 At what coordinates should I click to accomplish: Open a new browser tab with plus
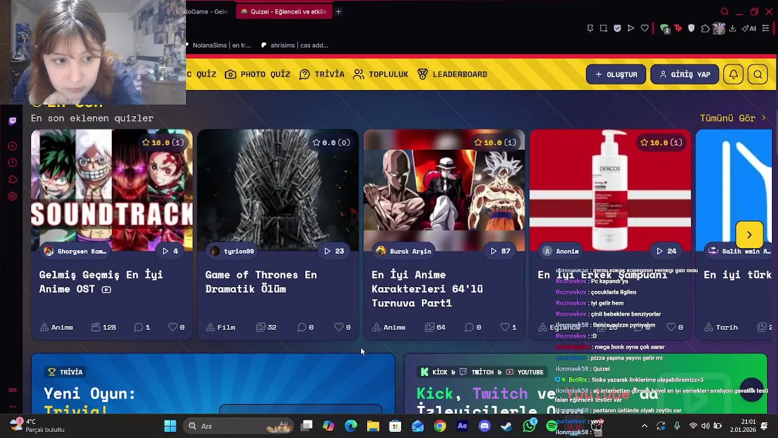[339, 12]
